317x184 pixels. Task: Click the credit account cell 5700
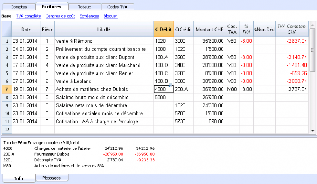coord(183,113)
